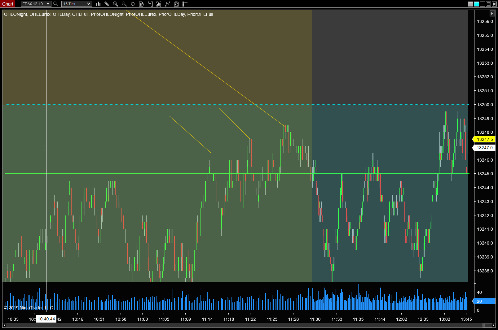This screenshot has height=330, width=498.
Task: Click the 13:45 time axis label
Action: point(466,319)
